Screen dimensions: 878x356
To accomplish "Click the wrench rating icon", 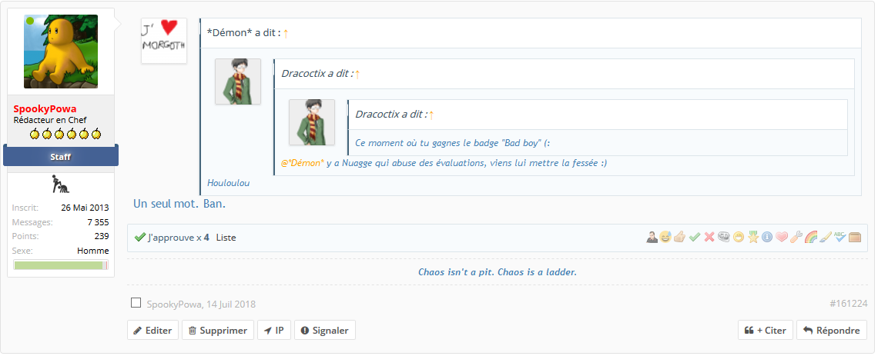I will click(796, 238).
